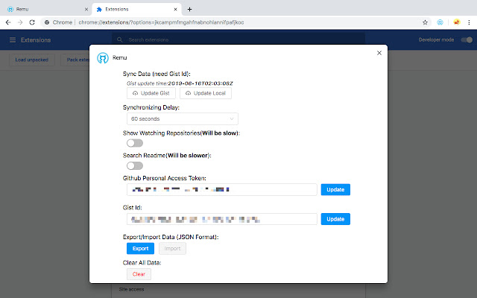Viewport: 477px width, 298px height.
Task: Bookmark this page with the star icon
Action: coord(425,22)
